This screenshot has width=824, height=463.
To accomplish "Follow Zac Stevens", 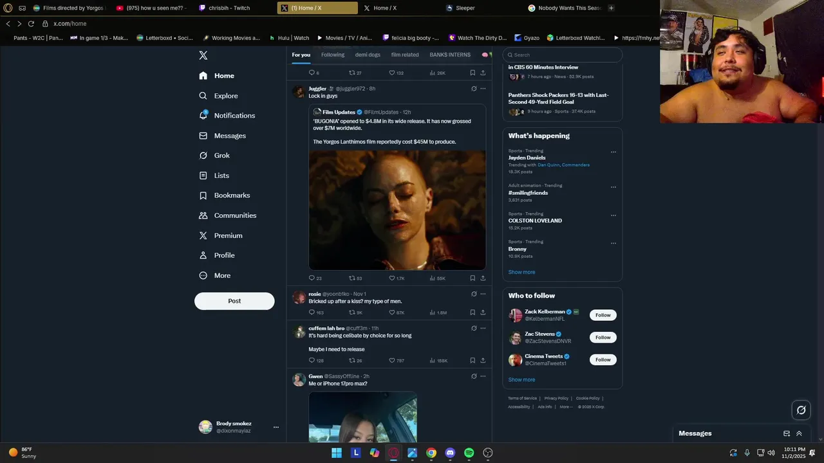I will 603,337.
